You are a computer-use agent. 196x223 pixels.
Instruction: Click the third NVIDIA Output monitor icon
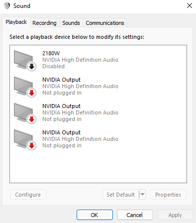click(x=25, y=139)
